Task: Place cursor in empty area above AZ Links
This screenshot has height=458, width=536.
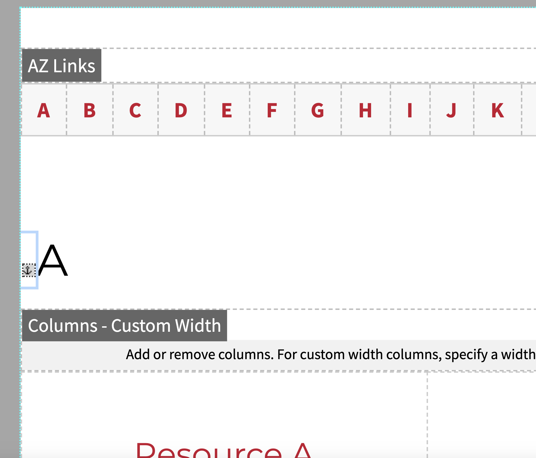Action: (278, 28)
